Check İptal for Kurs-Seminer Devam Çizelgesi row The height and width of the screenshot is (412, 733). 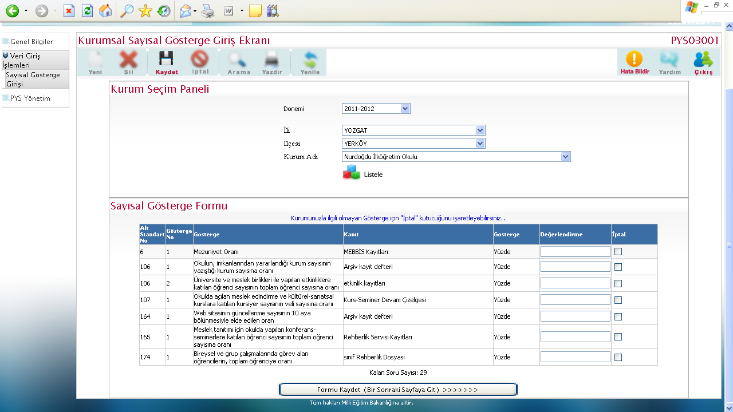(618, 300)
